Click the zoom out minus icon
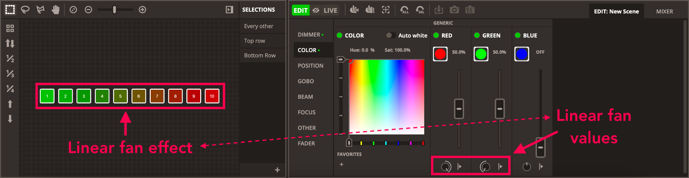The image size is (689, 178). 88,10
